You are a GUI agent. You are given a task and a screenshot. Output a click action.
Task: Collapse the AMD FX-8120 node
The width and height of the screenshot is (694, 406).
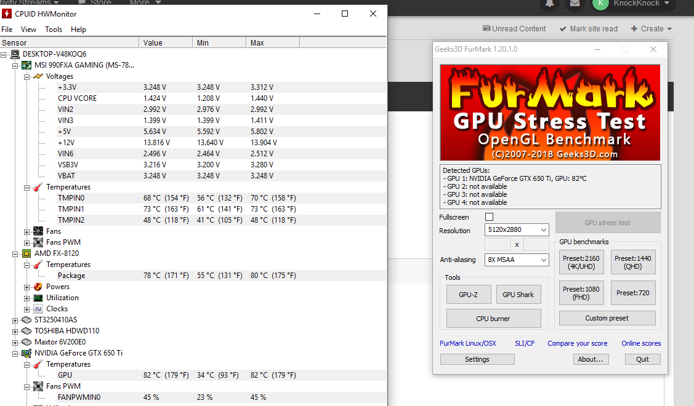click(x=15, y=254)
